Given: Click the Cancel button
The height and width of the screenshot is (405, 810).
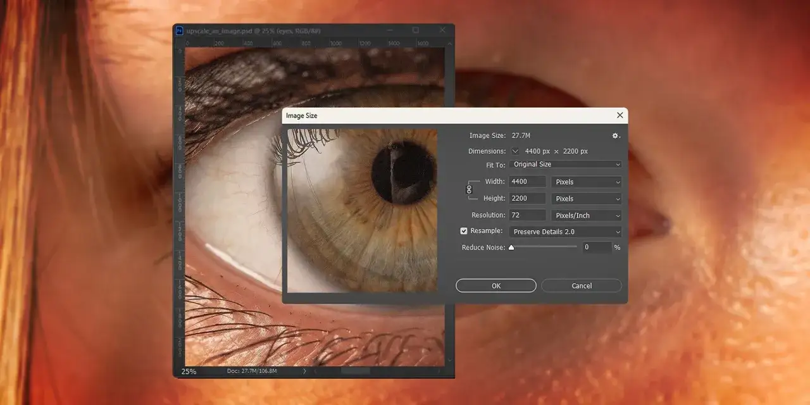Looking at the screenshot, I should [x=582, y=286].
